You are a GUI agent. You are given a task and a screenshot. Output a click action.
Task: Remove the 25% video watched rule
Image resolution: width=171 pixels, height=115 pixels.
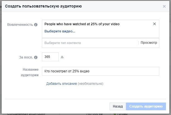click(x=155, y=24)
